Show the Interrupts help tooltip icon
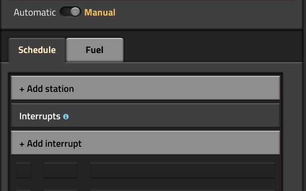The image size is (306, 191). 66,117
